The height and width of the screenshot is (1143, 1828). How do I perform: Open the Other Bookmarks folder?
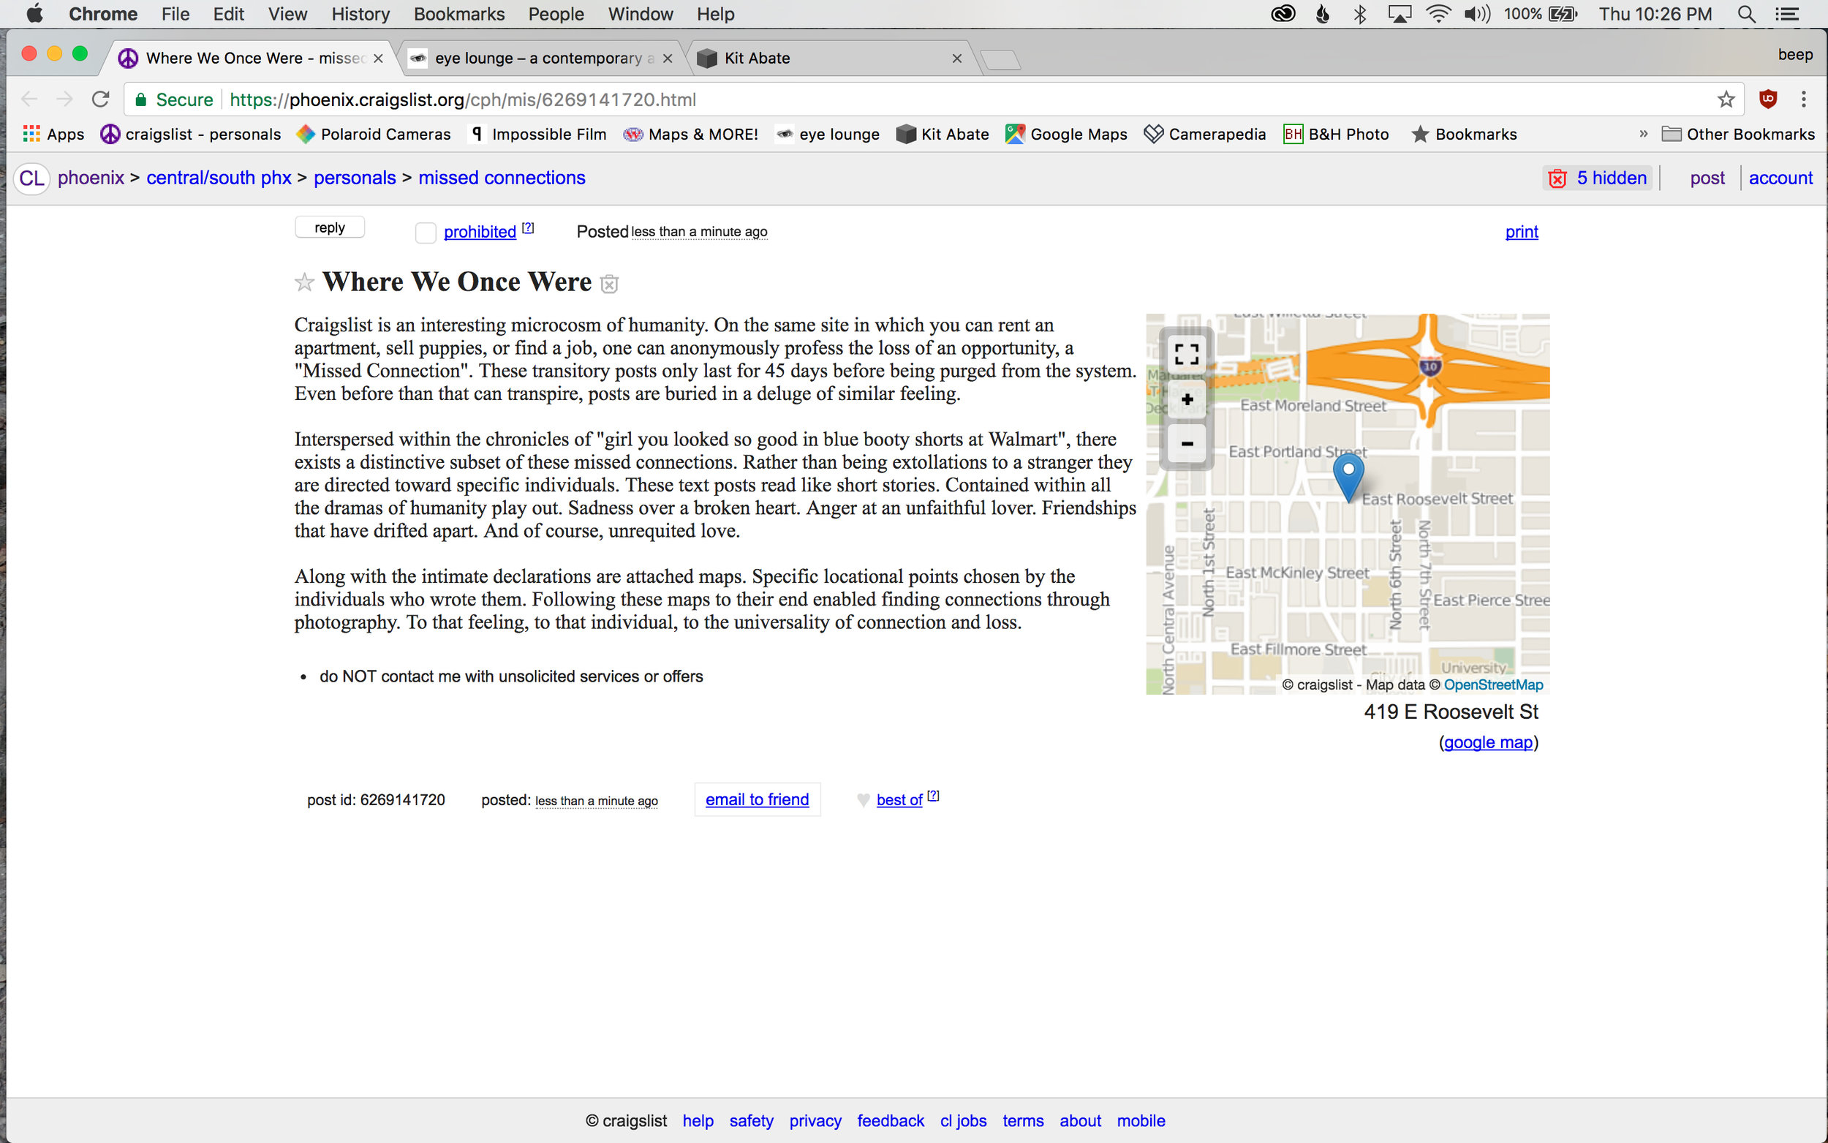coord(1737,134)
